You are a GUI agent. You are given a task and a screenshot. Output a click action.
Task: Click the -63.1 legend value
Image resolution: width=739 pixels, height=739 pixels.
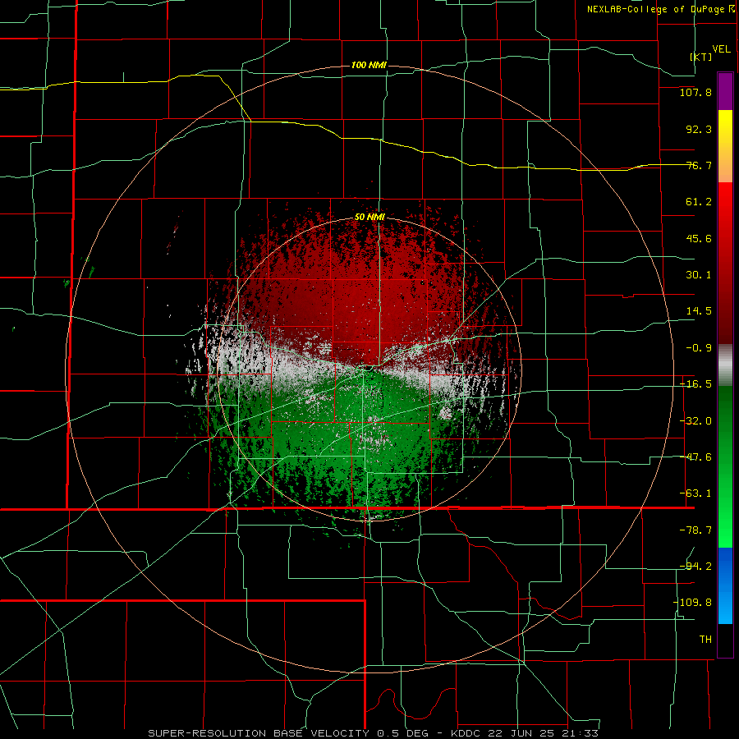695,493
